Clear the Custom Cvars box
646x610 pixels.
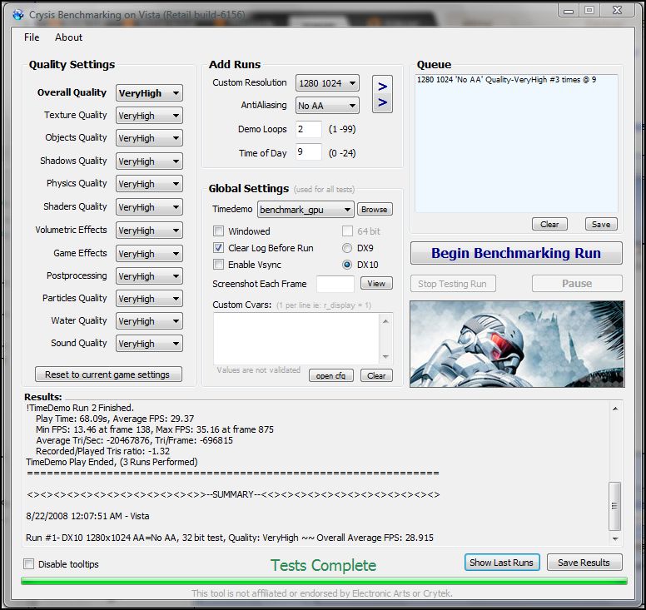point(376,375)
